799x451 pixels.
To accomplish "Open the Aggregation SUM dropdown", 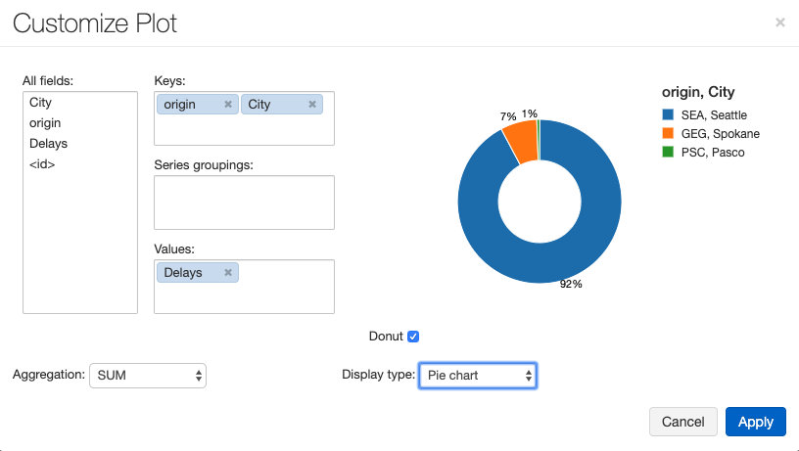I will tap(148, 376).
